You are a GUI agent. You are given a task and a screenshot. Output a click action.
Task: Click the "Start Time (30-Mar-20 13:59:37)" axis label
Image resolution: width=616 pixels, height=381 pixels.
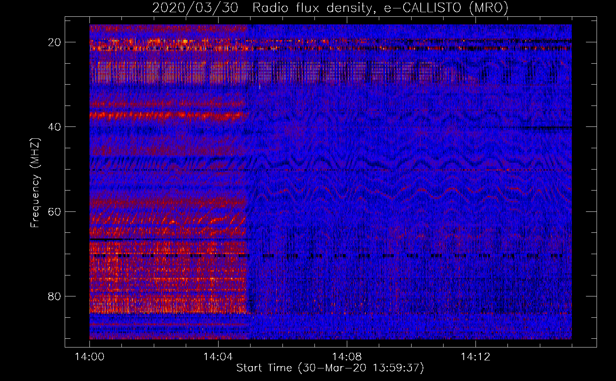click(330, 368)
